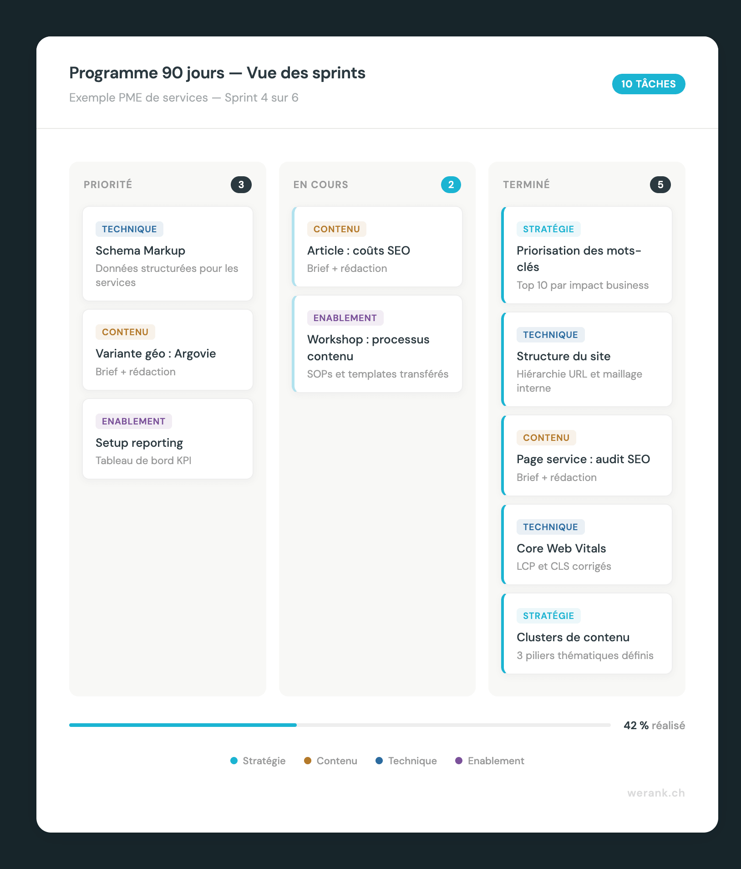Open the Workshop processus contenu card

377,344
